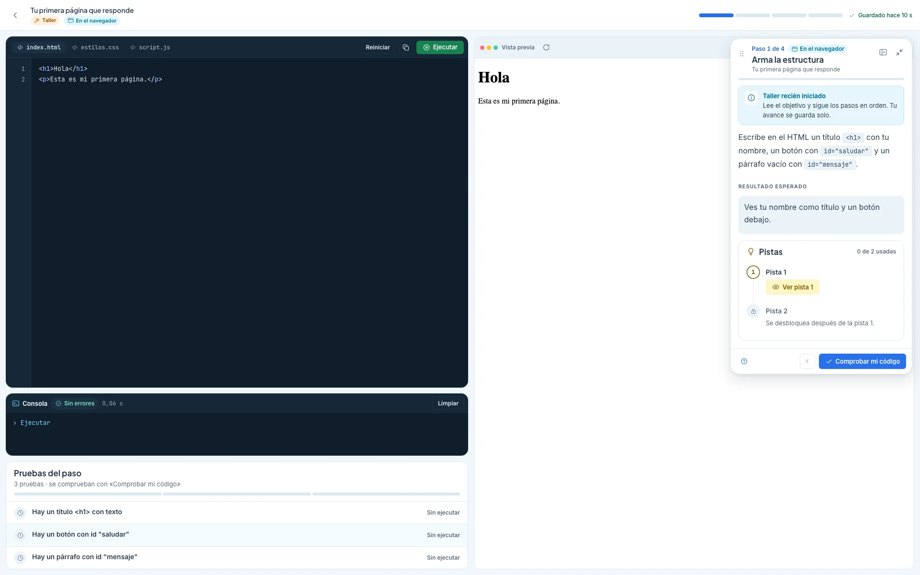
Task: Go back with the top-left arrow
Action: coord(15,15)
